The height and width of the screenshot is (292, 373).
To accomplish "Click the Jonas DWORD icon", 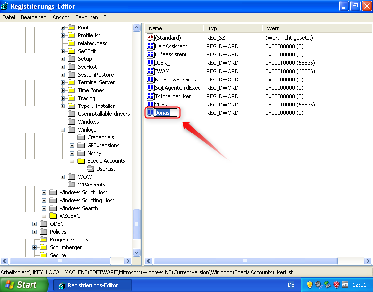I will (150, 112).
